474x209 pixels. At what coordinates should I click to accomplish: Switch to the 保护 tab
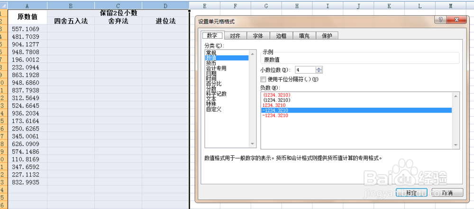point(327,35)
